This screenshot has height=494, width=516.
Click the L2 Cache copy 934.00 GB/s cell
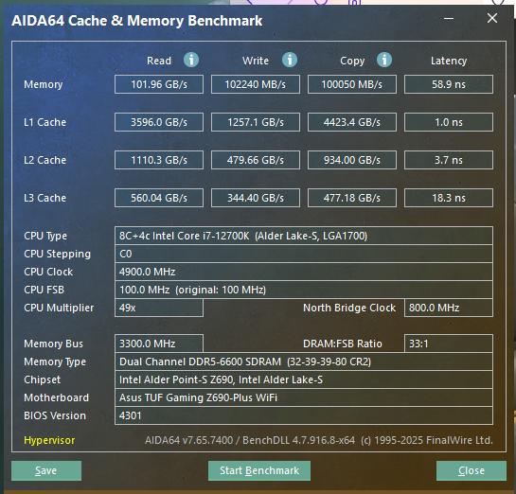tap(352, 160)
